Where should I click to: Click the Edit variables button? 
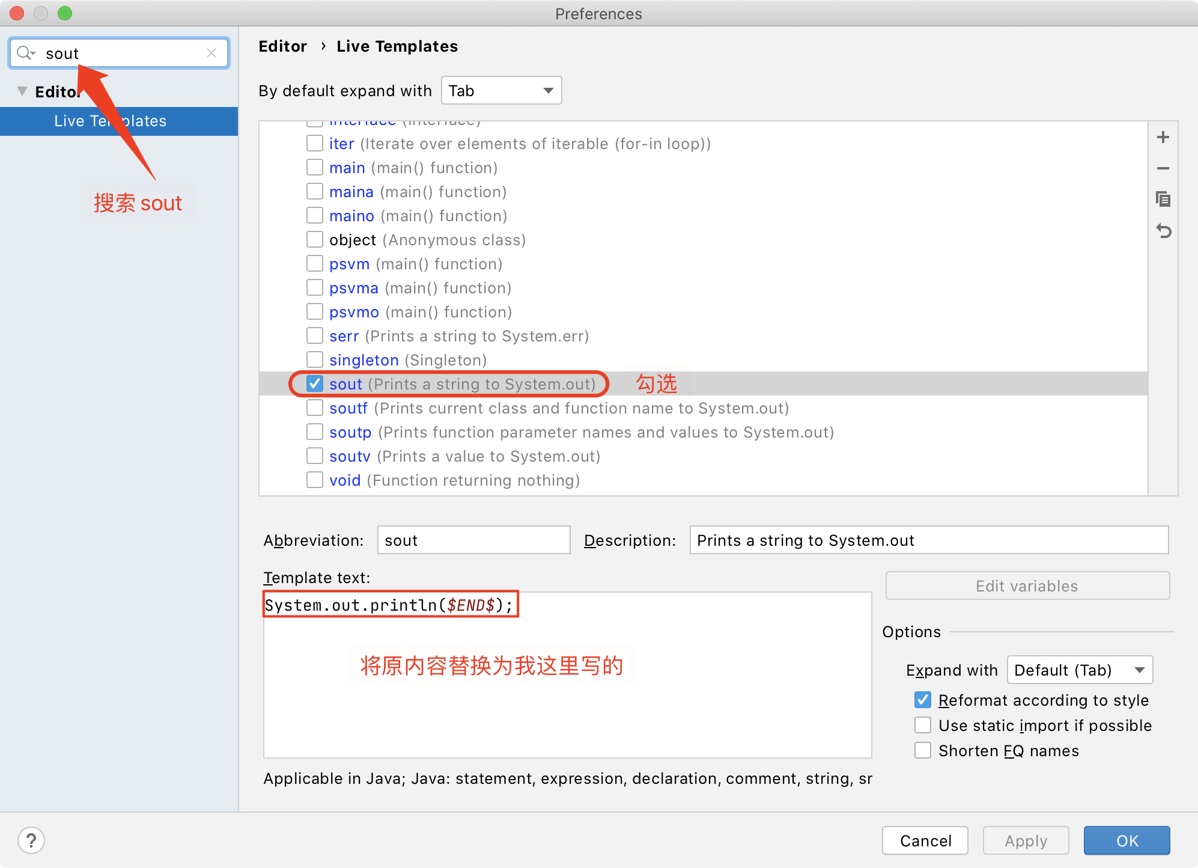pyautogui.click(x=1027, y=585)
